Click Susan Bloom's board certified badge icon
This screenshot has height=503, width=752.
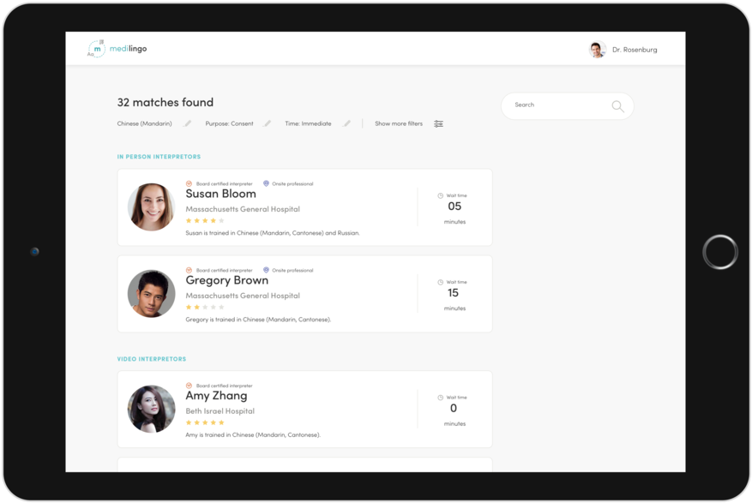coord(190,183)
